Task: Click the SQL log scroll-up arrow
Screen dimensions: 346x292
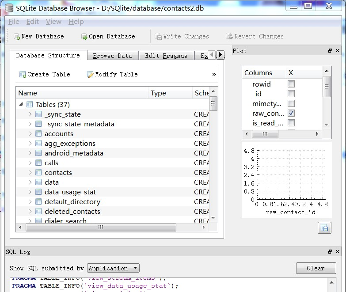Action: (331, 283)
